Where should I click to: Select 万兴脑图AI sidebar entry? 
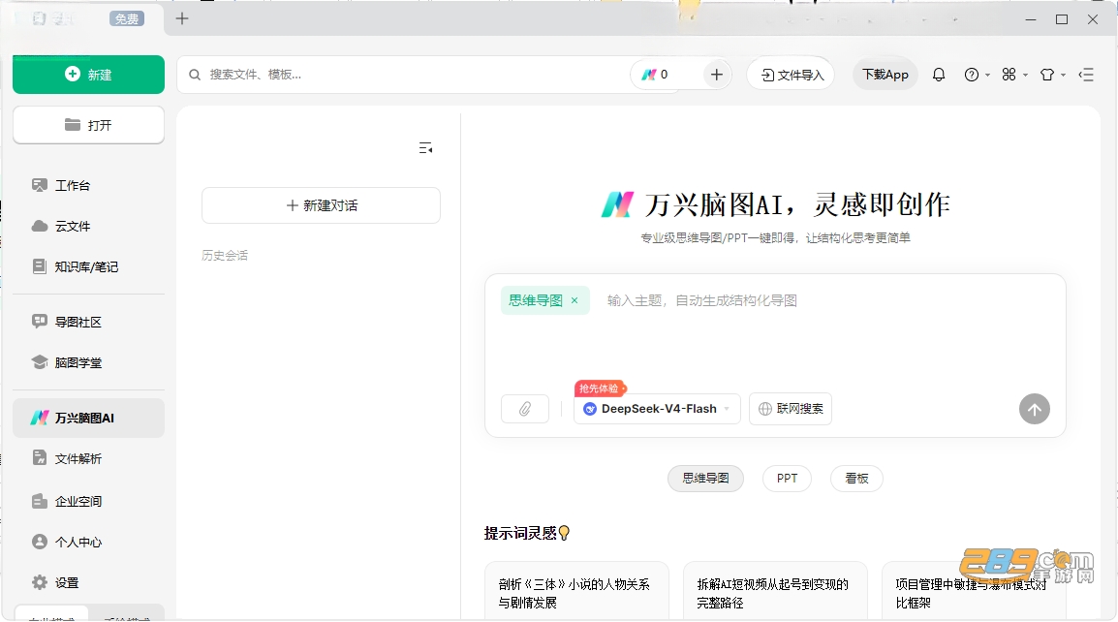coord(88,418)
